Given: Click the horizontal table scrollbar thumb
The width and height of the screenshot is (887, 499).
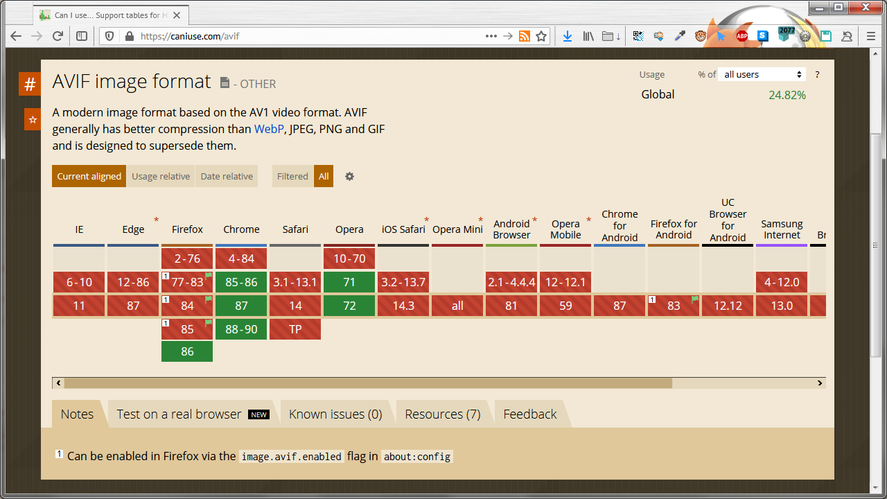Looking at the screenshot, I should 368,383.
